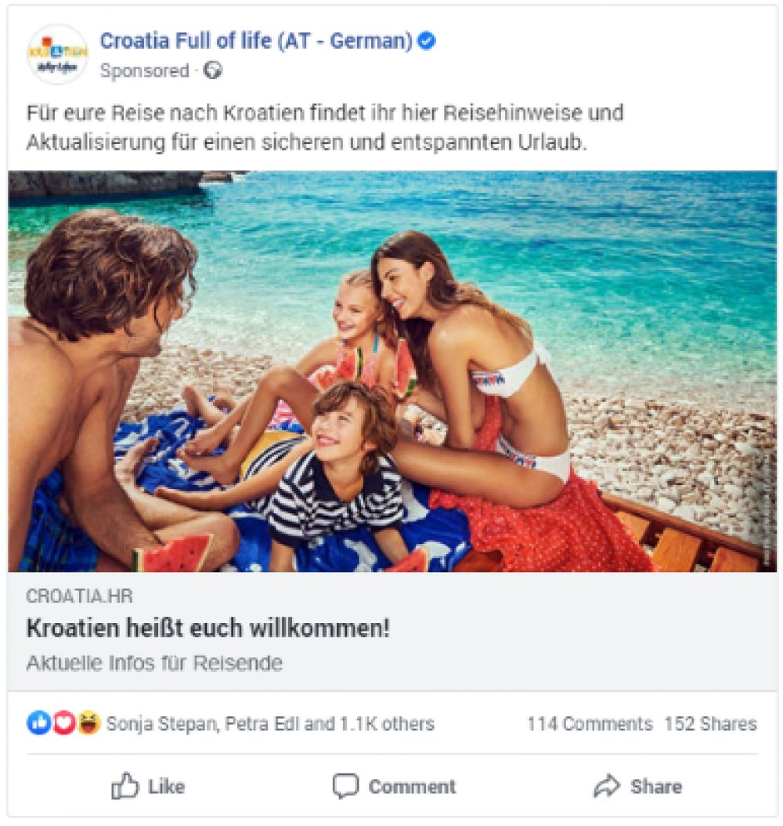
Task: Open headline Kroatien heißt euch willkommen!
Action: coord(207,628)
